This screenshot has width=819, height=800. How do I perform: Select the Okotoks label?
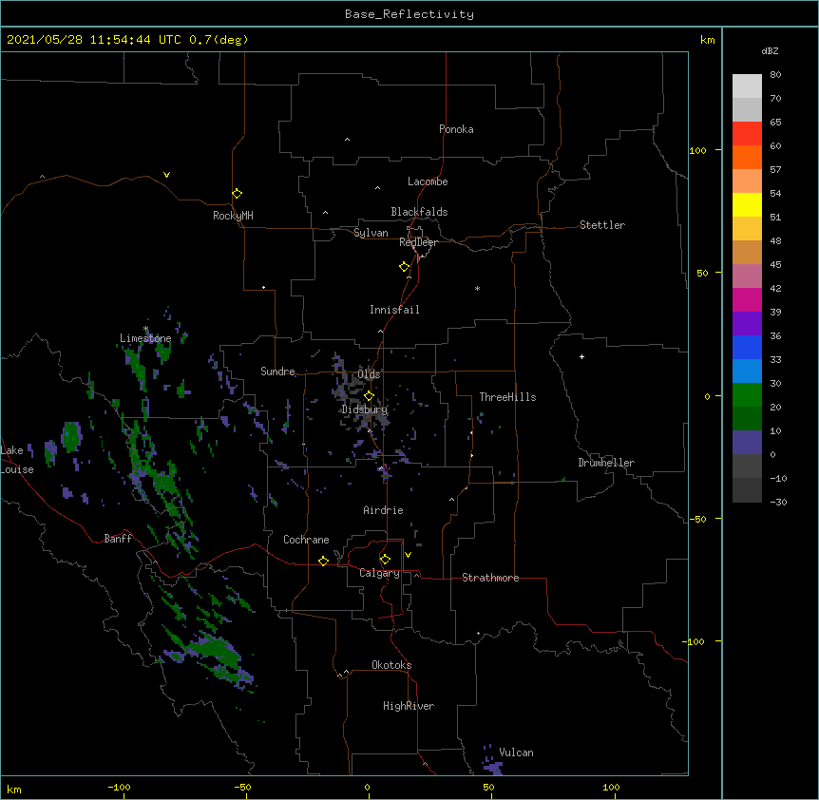tap(391, 665)
